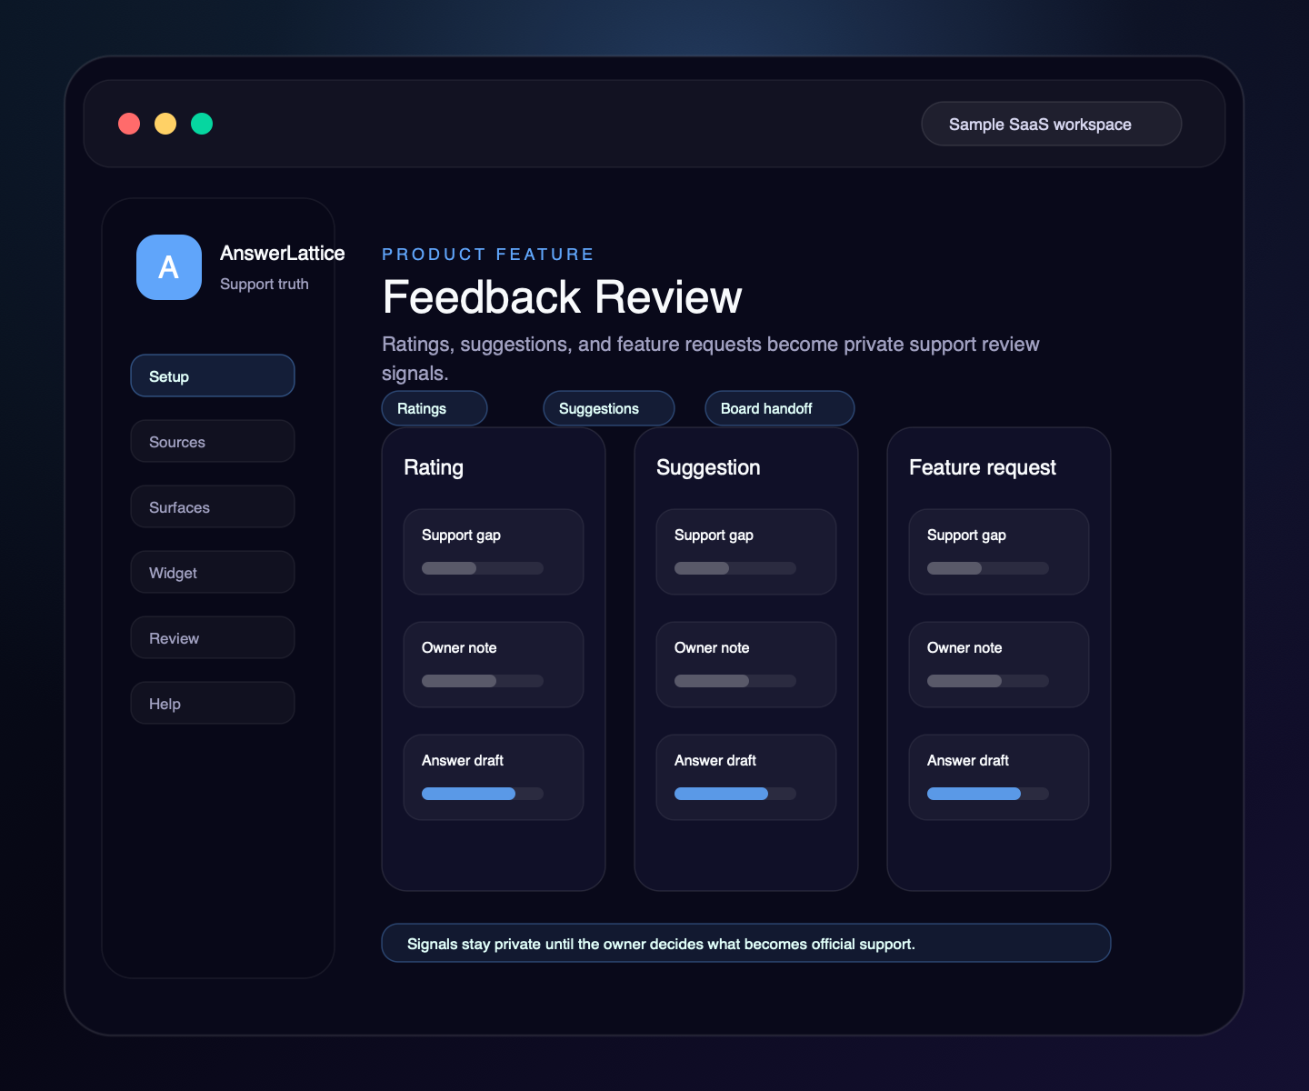
Task: Click Owner note card under Suggestion
Action: 746,665
